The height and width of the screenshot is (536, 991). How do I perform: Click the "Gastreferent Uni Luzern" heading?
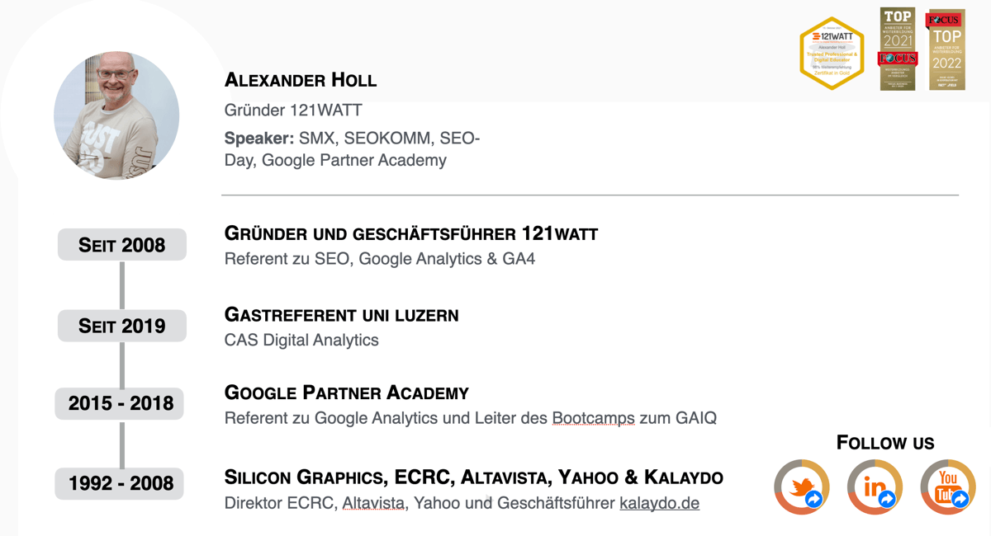(341, 314)
